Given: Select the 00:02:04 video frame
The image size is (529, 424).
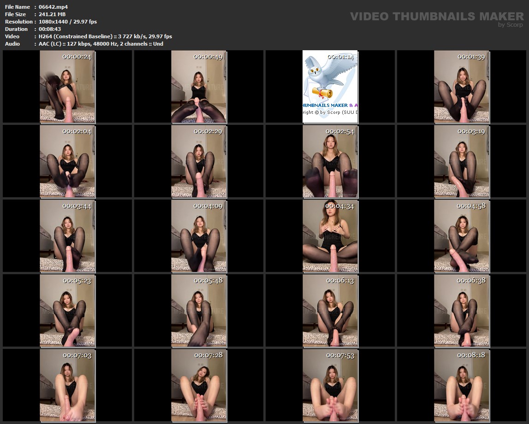Looking at the screenshot, I should (x=67, y=161).
